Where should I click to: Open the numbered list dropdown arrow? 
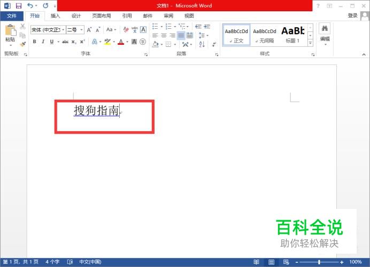[175, 27]
